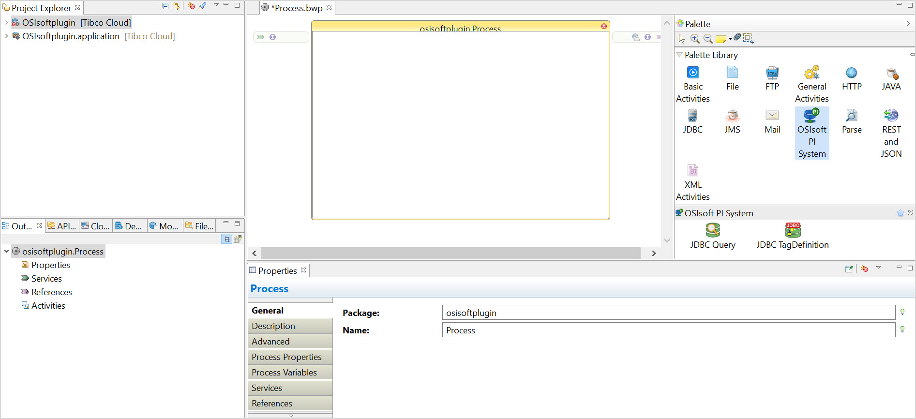Switch to the API Explorer tab
The width and height of the screenshot is (916, 419).
(61, 226)
